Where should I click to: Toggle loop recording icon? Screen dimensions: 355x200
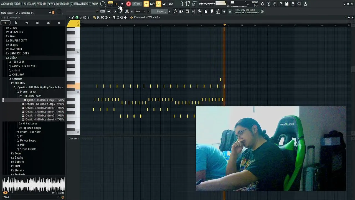click(x=171, y=4)
